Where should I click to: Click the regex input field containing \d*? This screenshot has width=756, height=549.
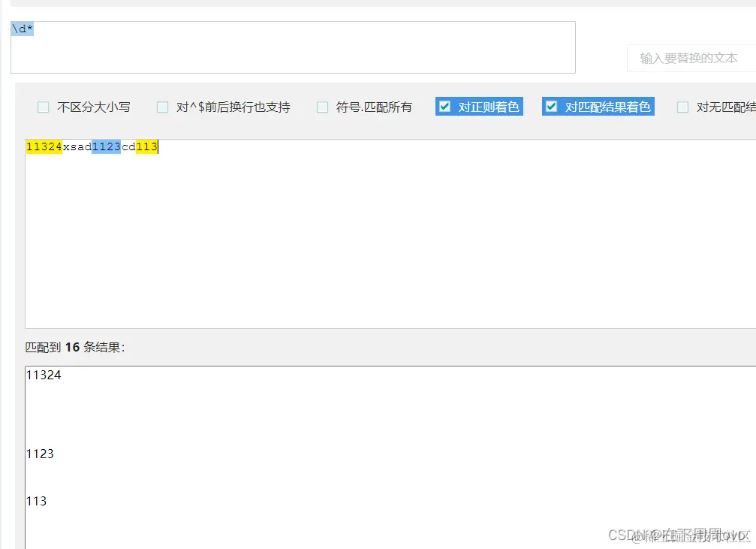pyautogui.click(x=293, y=45)
